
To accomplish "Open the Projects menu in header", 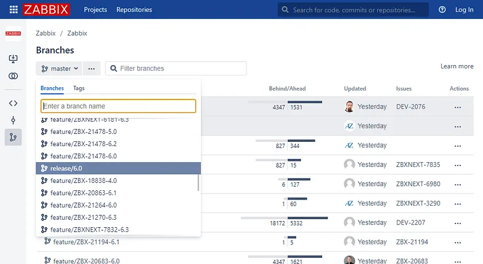I will 95,10.
